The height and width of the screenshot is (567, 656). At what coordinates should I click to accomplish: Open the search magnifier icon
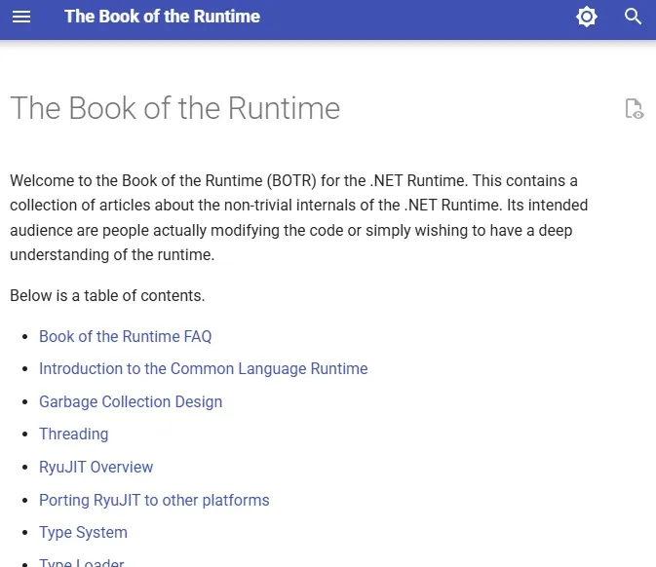click(x=633, y=17)
